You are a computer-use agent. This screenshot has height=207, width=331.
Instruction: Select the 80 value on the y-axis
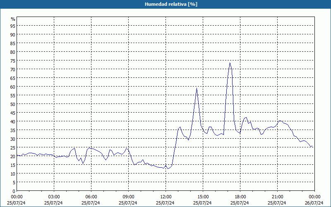pyautogui.click(x=13, y=52)
